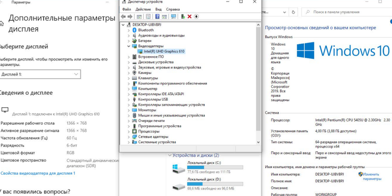This screenshot has height=196, width=392.
Task: Expand the Дисковые устройства category
Action: point(128,62)
